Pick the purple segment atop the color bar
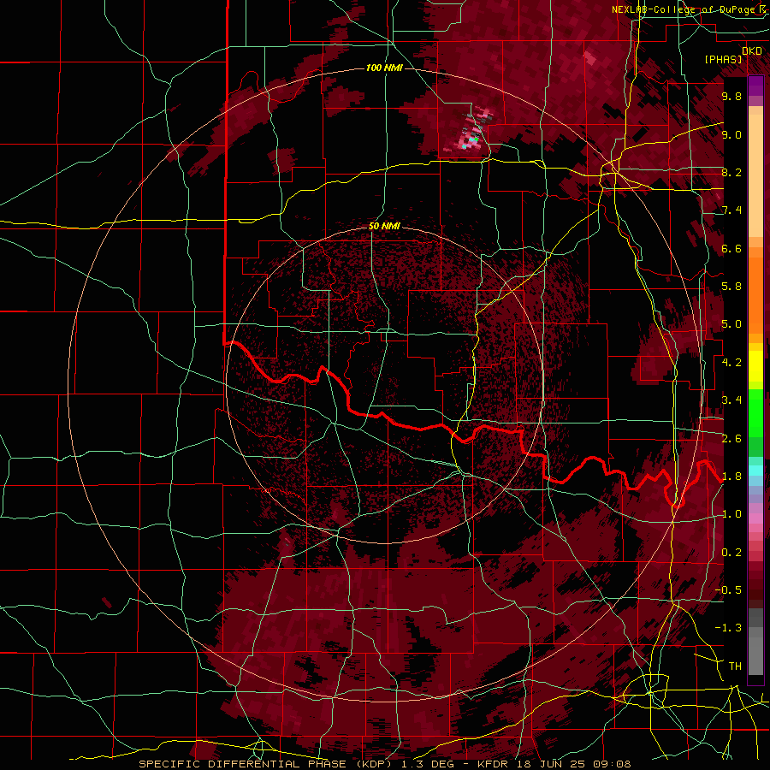This screenshot has width=770, height=770. tap(755, 86)
